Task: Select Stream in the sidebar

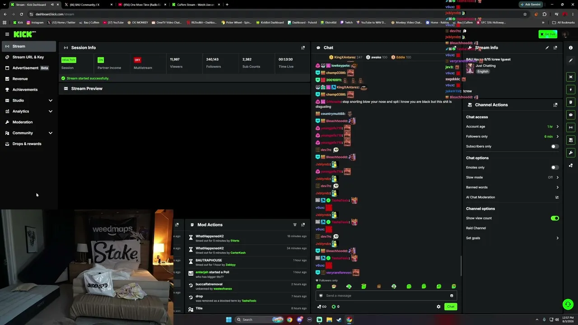Action: [x=29, y=46]
